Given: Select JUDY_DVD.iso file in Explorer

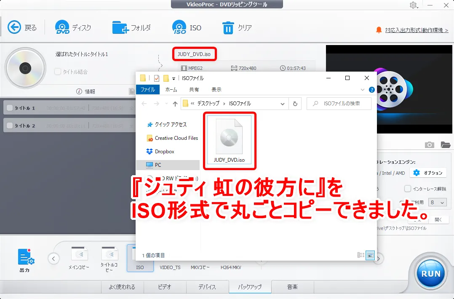Looking at the screenshot, I should pos(229,140).
